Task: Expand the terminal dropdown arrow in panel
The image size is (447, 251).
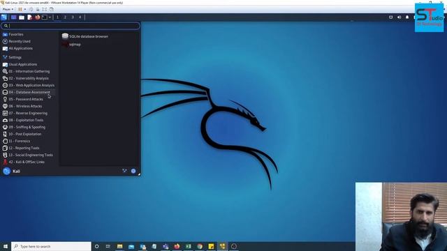Action: point(50,17)
